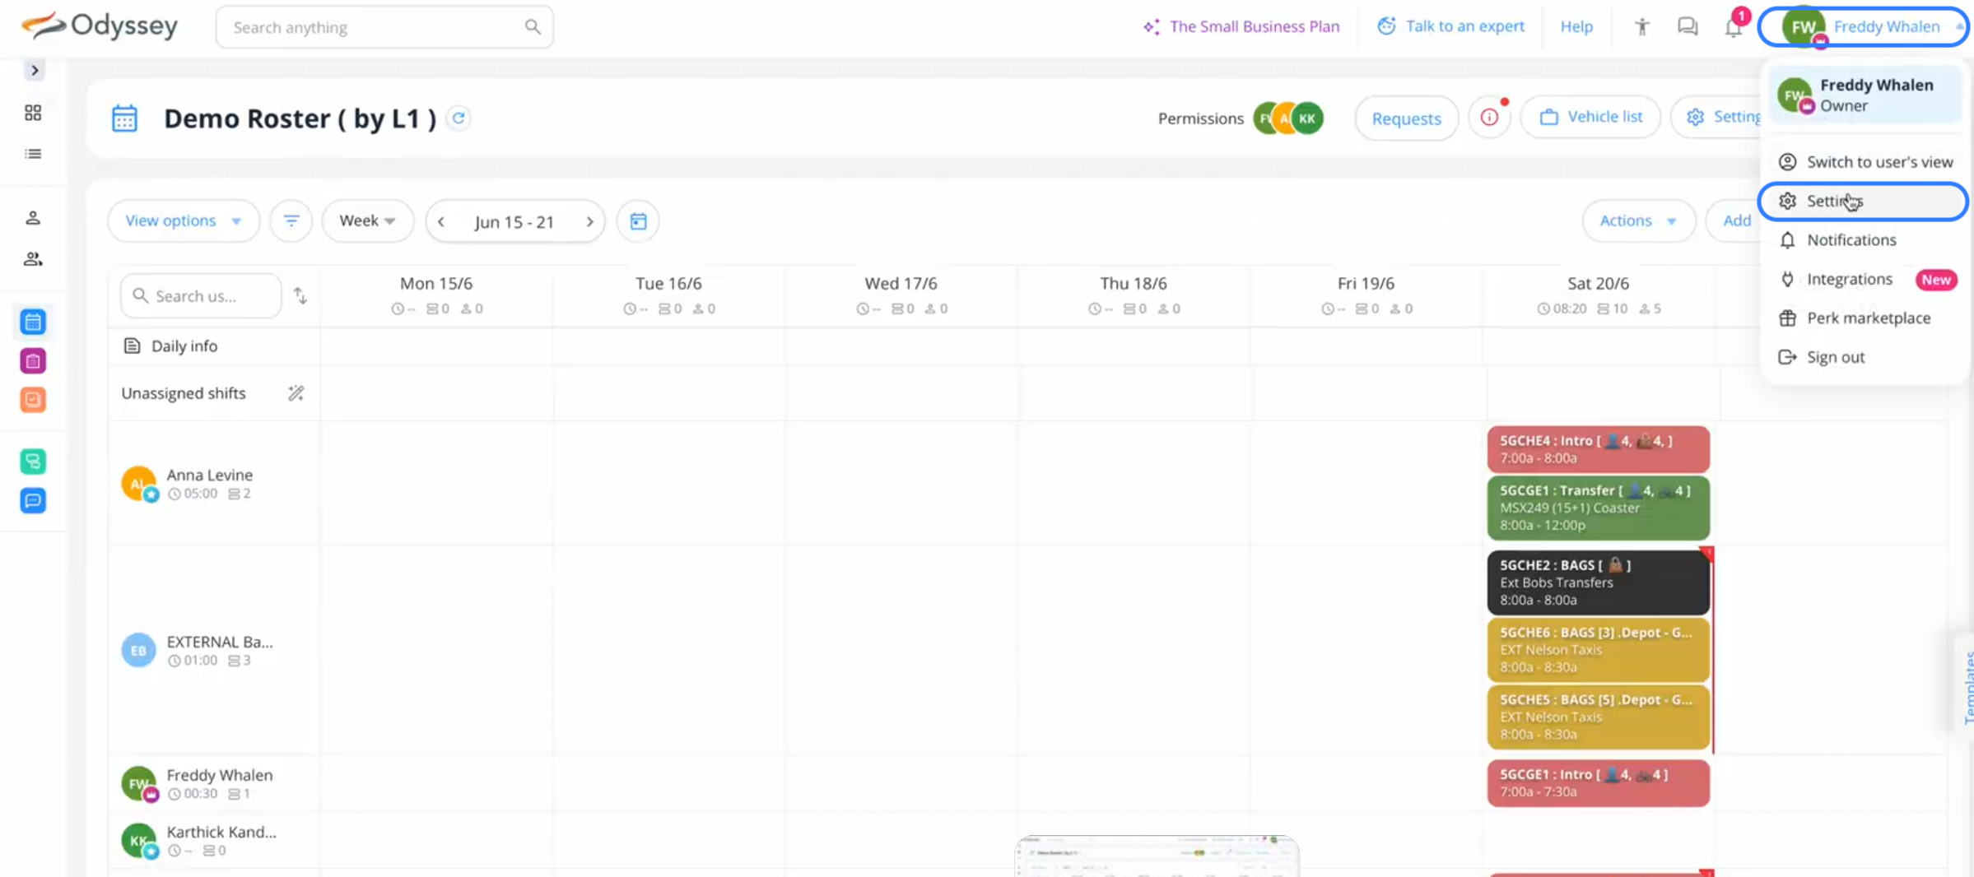
Task: Open the Templates side tab
Action: 1967,686
